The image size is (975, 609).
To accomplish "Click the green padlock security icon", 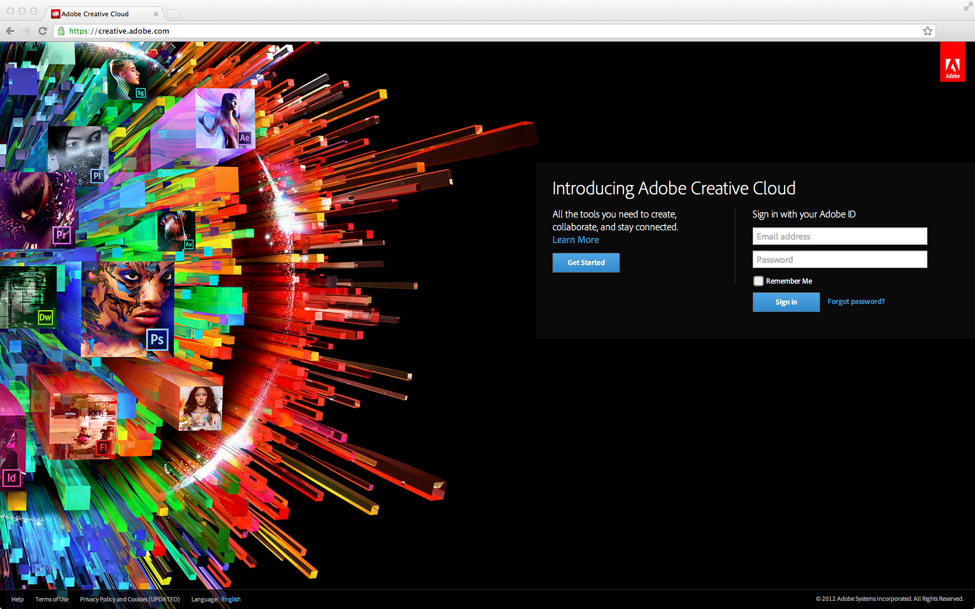I will click(x=61, y=31).
